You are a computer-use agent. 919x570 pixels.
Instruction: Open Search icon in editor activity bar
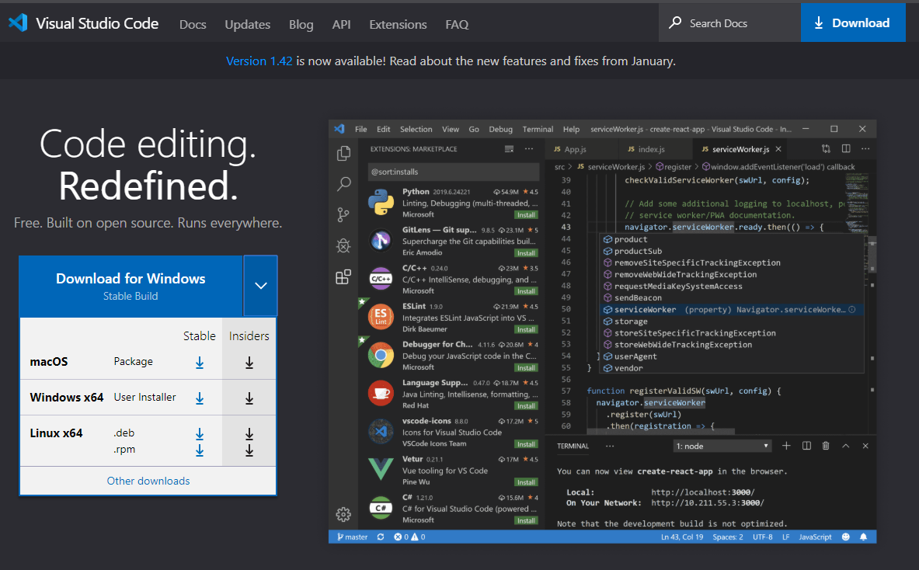point(344,184)
